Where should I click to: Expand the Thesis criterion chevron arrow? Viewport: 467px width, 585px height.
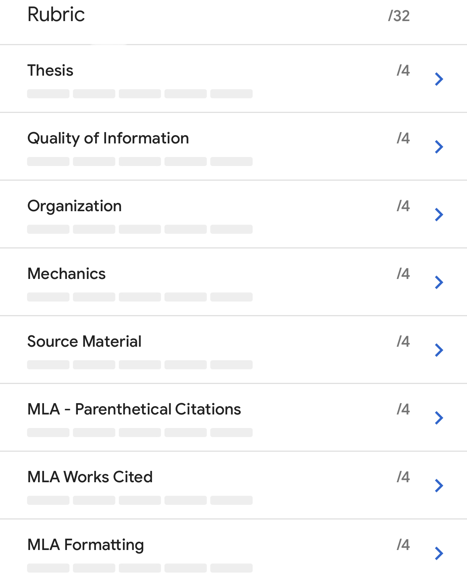coord(439,79)
